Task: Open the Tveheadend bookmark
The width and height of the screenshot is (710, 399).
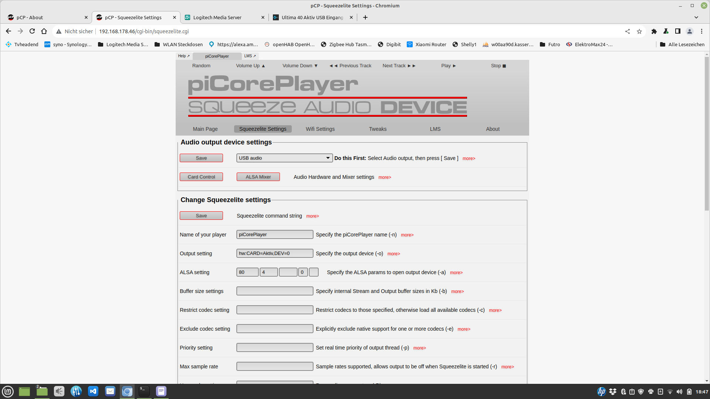Action: pyautogui.click(x=22, y=44)
